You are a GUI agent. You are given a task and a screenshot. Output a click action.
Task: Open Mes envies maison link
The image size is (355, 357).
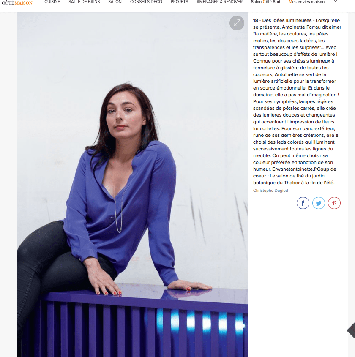pyautogui.click(x=306, y=2)
